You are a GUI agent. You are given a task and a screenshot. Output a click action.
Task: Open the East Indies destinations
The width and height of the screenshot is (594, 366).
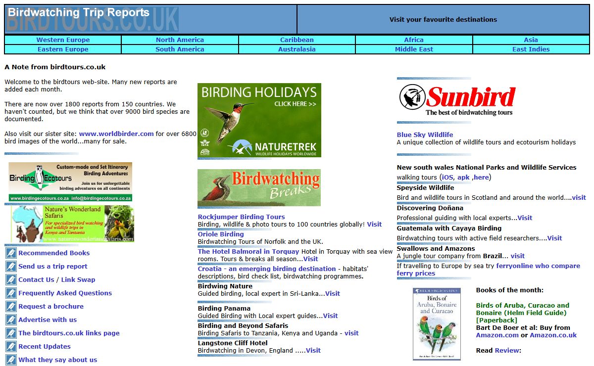point(531,49)
